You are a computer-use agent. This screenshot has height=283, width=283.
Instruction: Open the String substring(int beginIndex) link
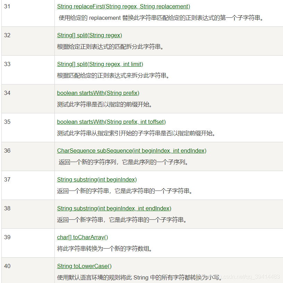pyautogui.click(x=97, y=180)
